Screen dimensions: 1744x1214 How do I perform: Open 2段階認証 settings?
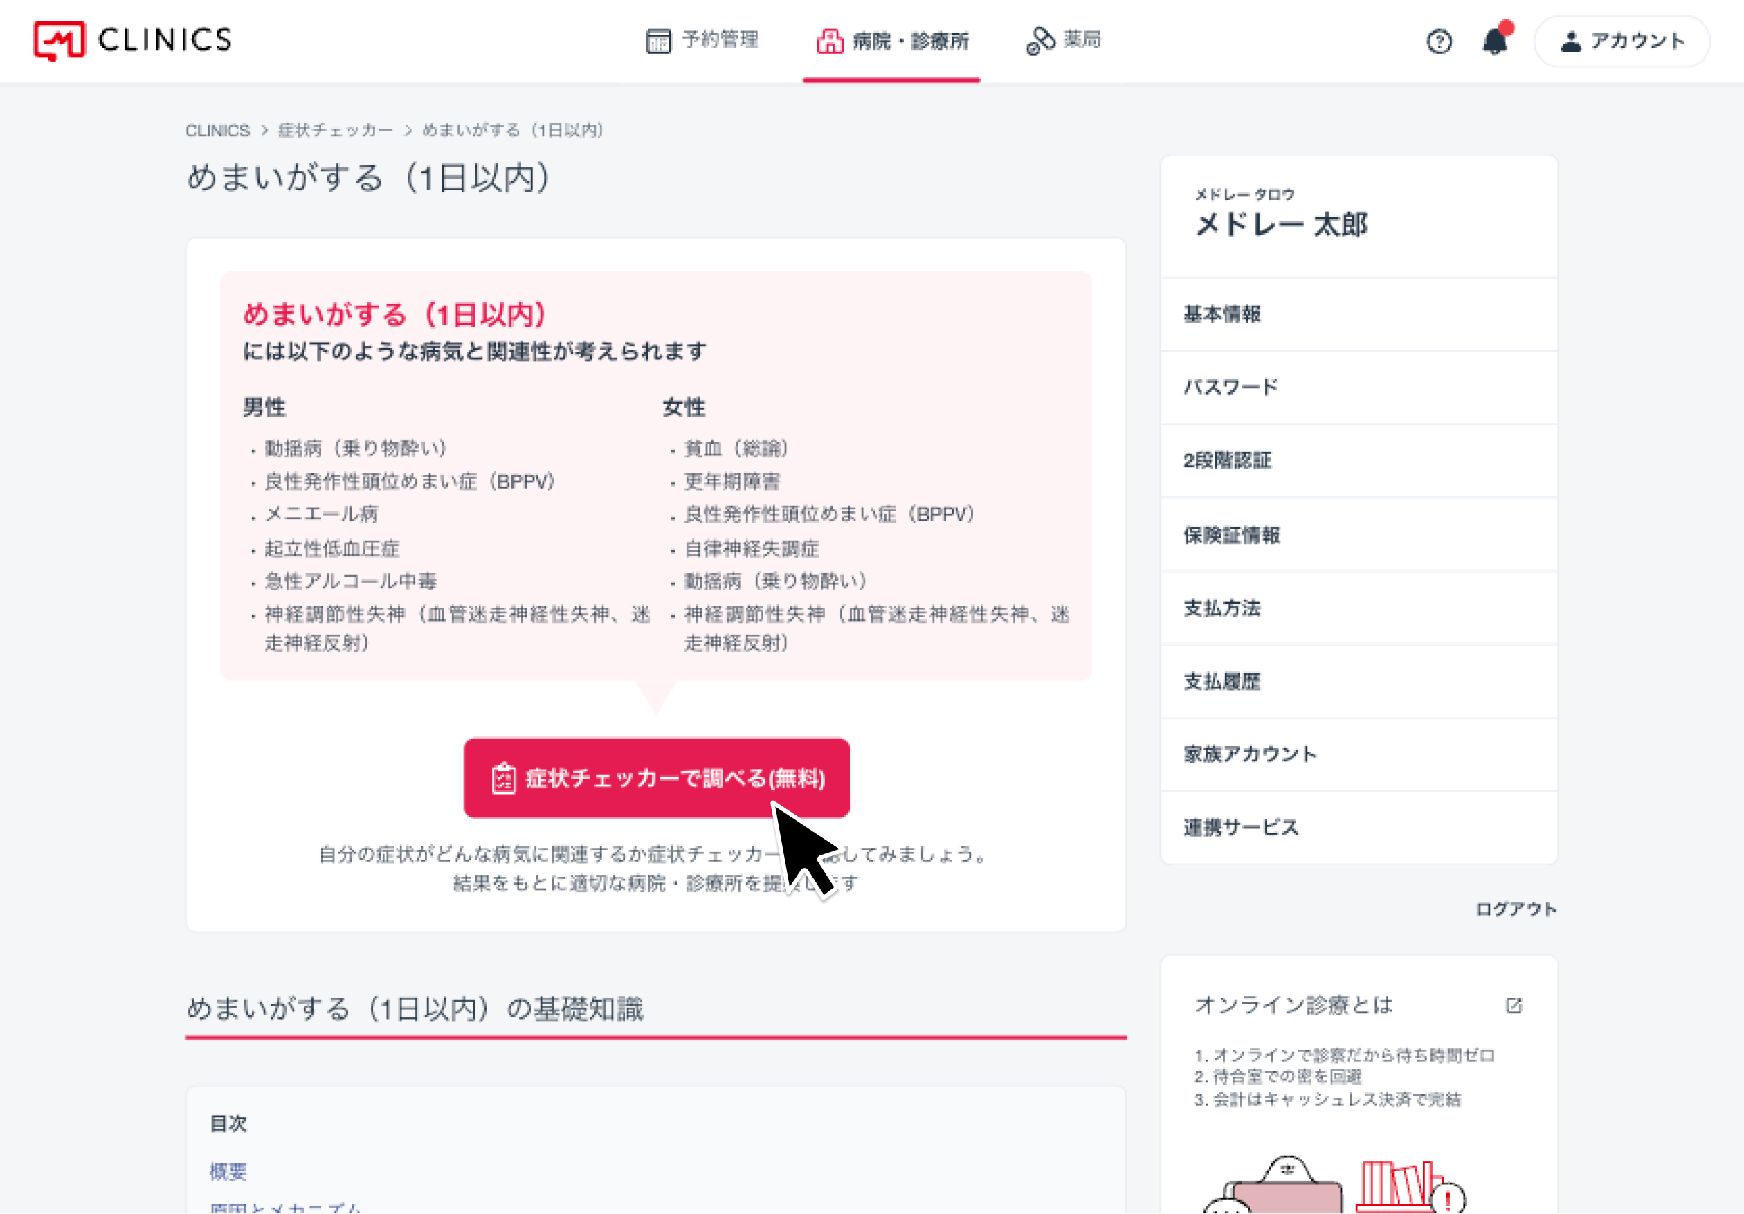pos(1359,461)
